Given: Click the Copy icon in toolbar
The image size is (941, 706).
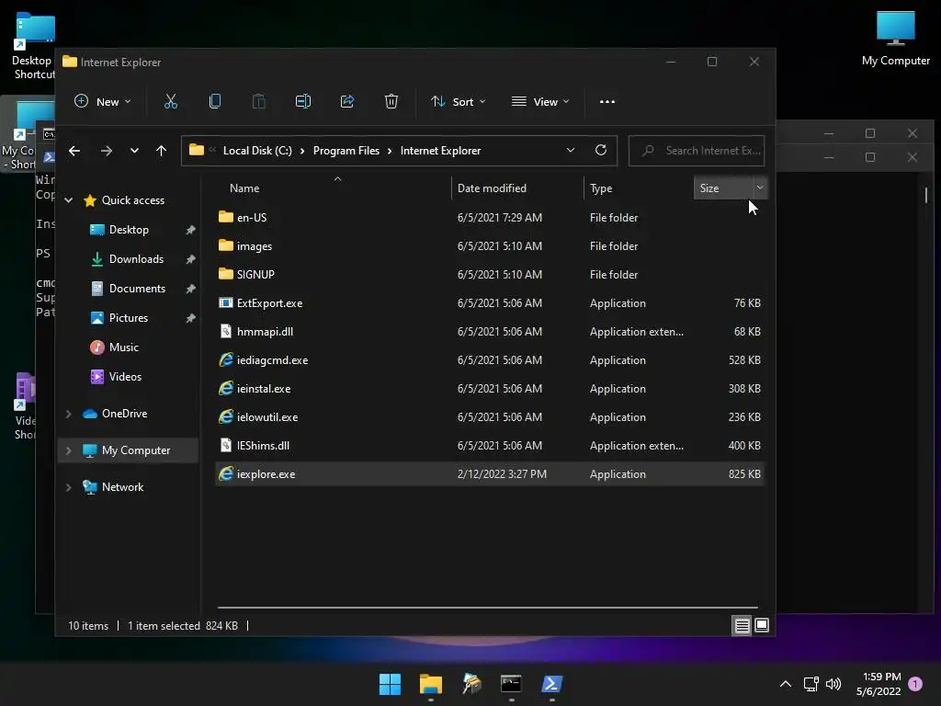Looking at the screenshot, I should 215,101.
